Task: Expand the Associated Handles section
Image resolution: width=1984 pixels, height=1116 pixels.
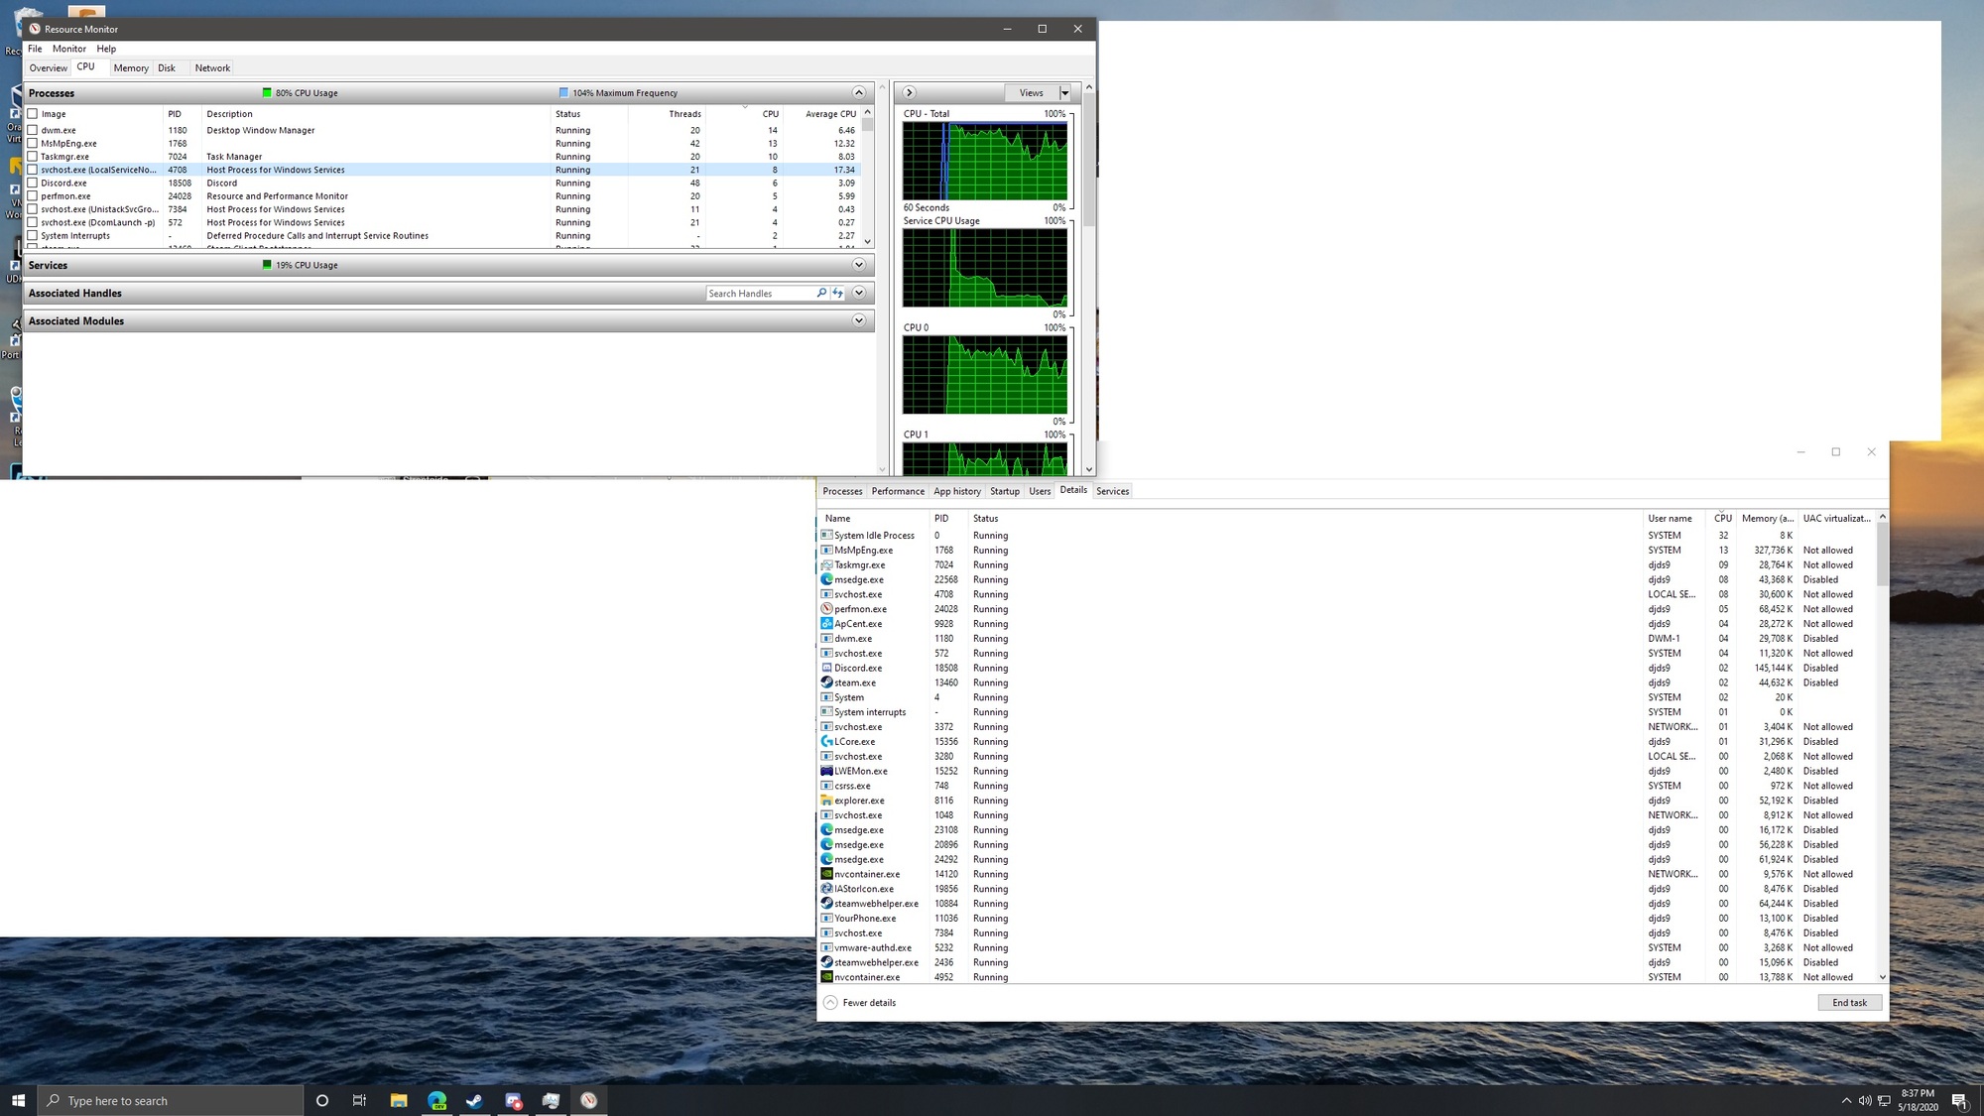Action: pos(859,293)
